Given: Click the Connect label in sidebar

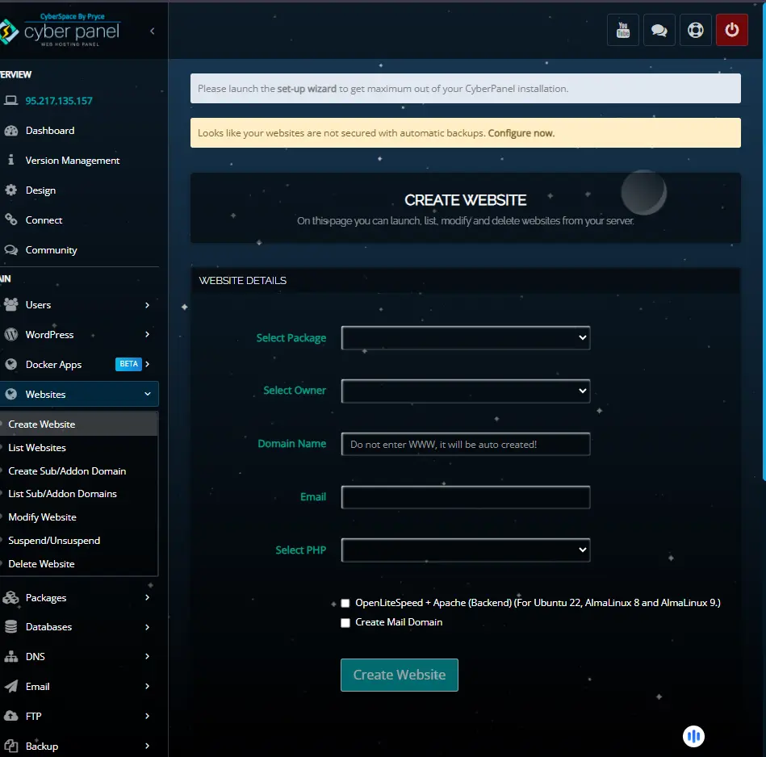Looking at the screenshot, I should pos(44,220).
